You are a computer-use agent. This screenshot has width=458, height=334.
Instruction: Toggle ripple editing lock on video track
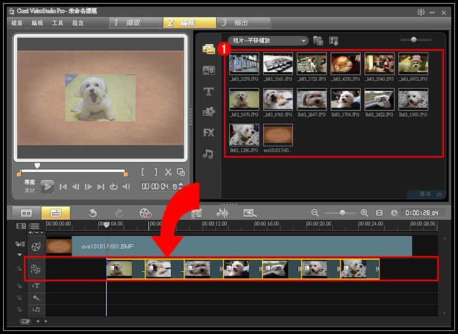tap(20, 244)
